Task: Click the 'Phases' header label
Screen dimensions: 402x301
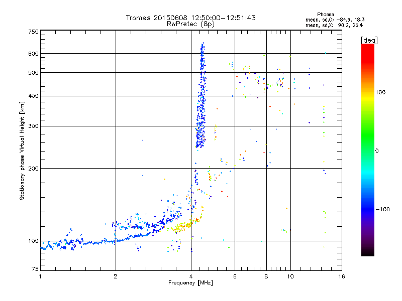Action: tap(325, 15)
